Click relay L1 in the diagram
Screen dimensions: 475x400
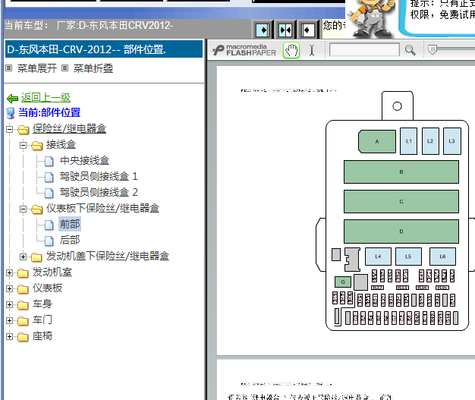tap(409, 141)
